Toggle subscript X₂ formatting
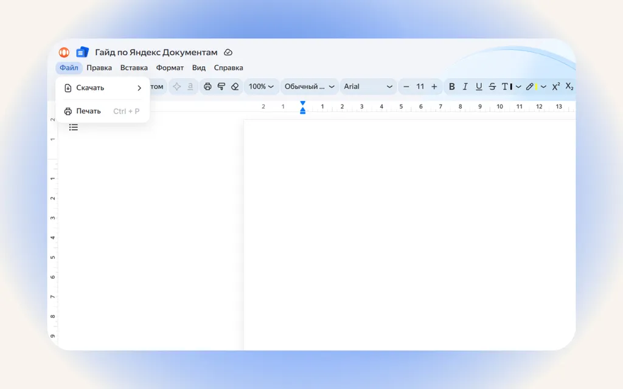The width and height of the screenshot is (623, 389). coord(569,86)
